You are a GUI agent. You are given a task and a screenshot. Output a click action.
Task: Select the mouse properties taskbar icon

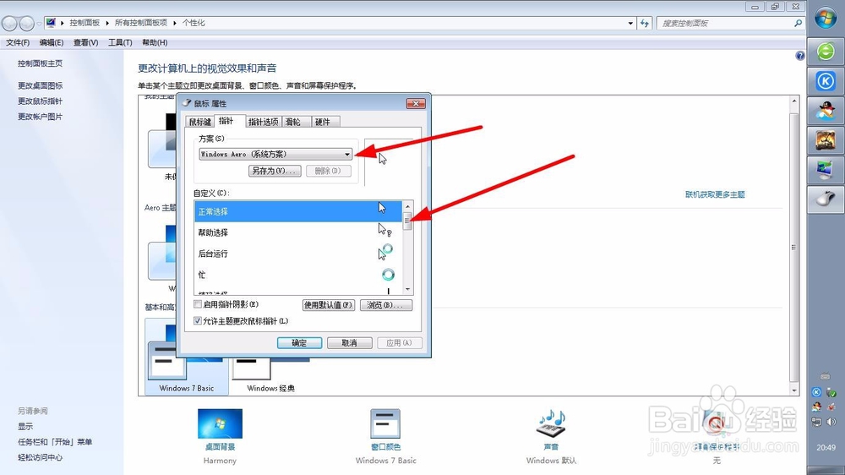click(825, 199)
